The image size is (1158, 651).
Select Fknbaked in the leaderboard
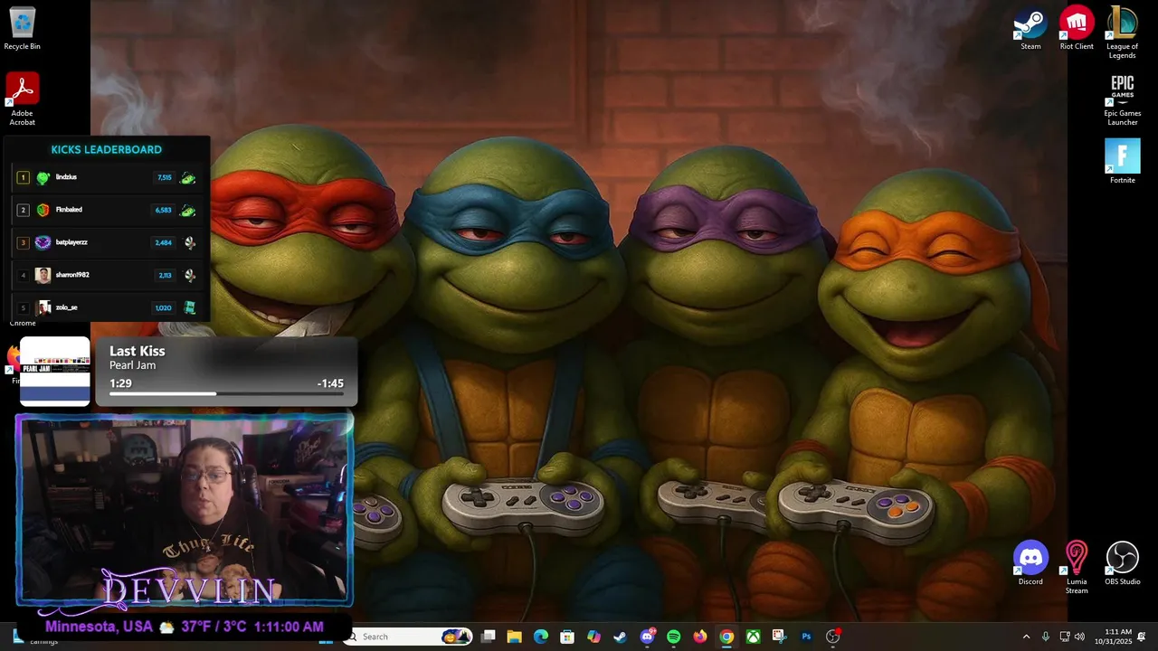[x=69, y=210]
